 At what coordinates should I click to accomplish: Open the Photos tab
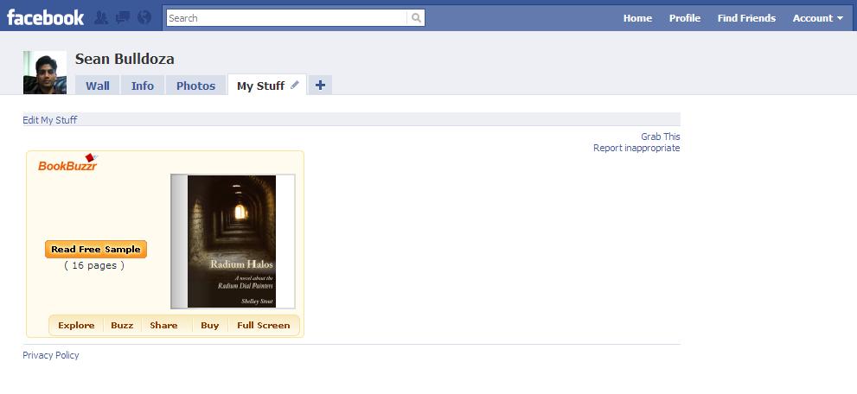point(195,86)
